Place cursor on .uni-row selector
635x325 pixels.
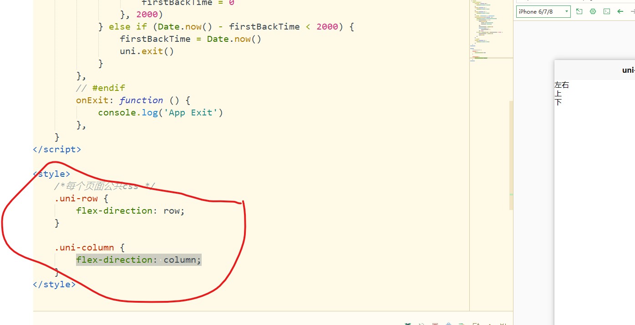(x=76, y=199)
